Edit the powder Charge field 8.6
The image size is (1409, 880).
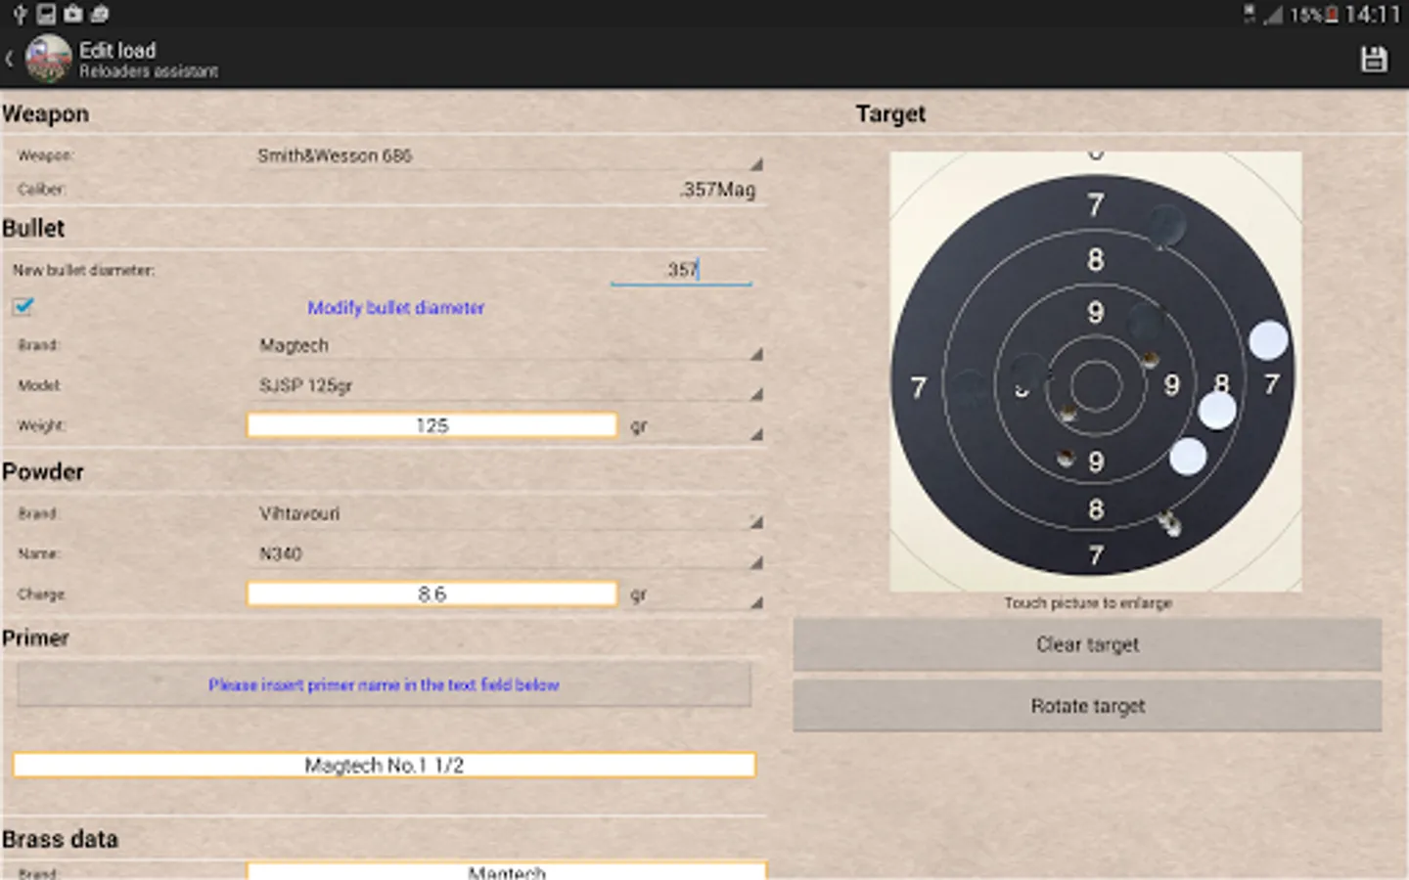(x=432, y=594)
